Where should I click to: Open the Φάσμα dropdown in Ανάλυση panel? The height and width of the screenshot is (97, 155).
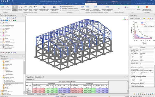pos(138,18)
